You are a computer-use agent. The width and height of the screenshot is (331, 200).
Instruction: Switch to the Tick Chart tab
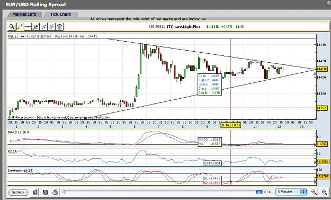point(60,14)
